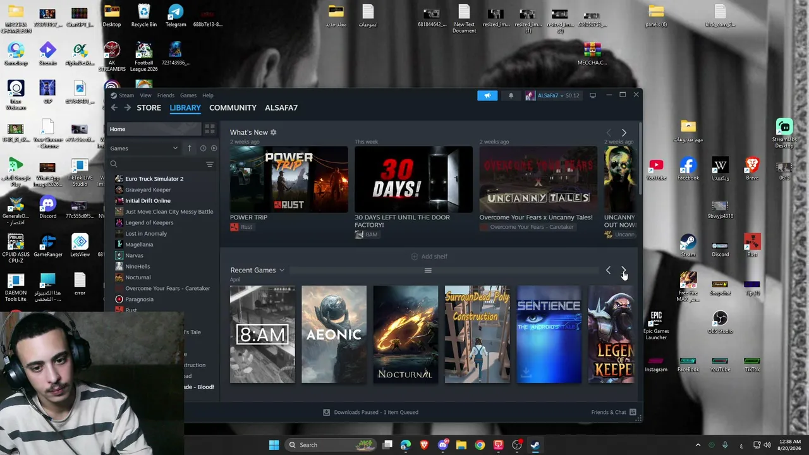Open the ALSaFa7 account dropdown
Screen dimensions: 809x455
552,95
